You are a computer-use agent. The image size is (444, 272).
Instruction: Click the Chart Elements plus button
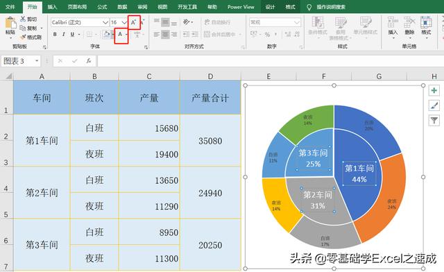(434, 90)
